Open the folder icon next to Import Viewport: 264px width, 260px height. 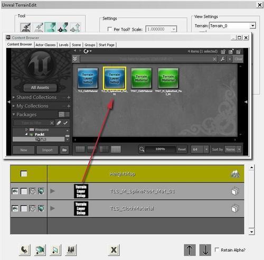point(64,150)
